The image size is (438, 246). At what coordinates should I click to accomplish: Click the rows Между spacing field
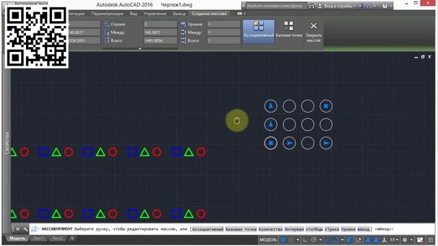tap(160, 32)
